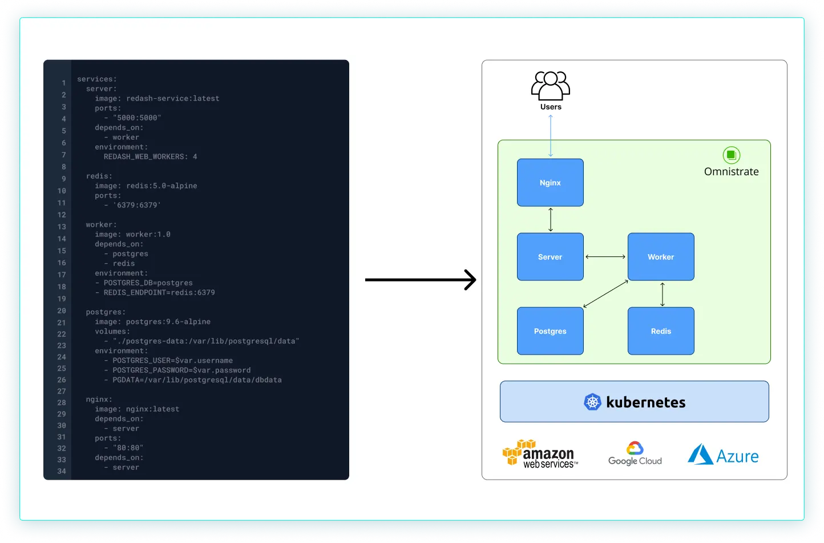The width and height of the screenshot is (824, 543).
Task: Click the "worker:" service key line
Action: pyautogui.click(x=102, y=225)
